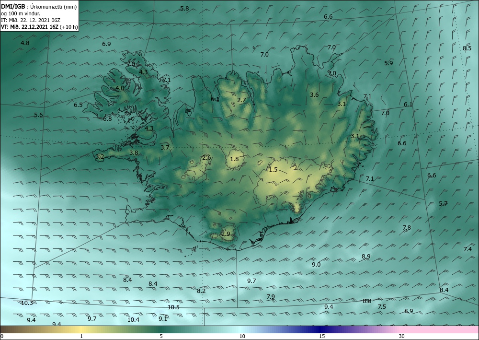Select the 3.6 value in northeast Iceland
Image resolution: width=479 pixels, height=340 pixels.
(314, 95)
